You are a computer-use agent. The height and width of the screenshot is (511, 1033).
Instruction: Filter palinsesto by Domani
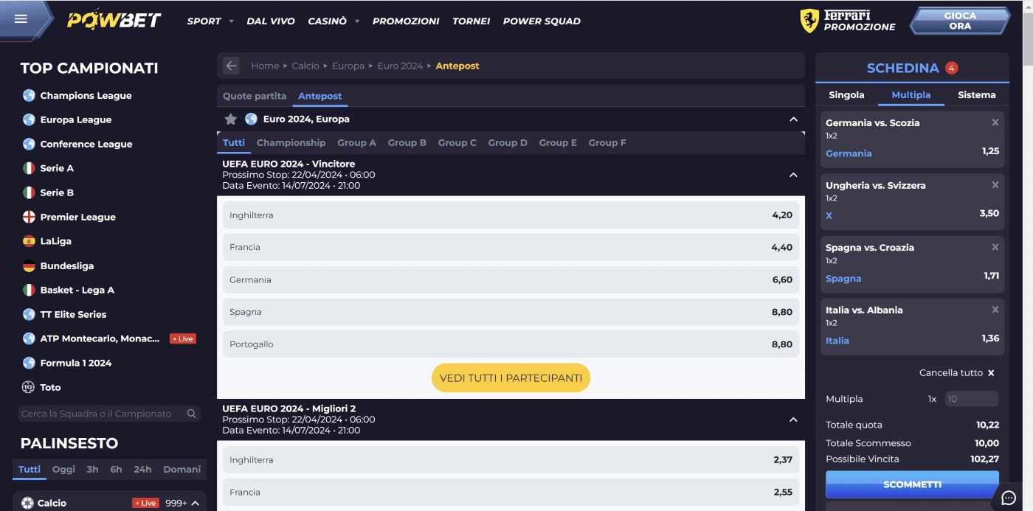pos(182,469)
